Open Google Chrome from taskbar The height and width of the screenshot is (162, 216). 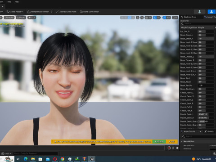click(63, 159)
